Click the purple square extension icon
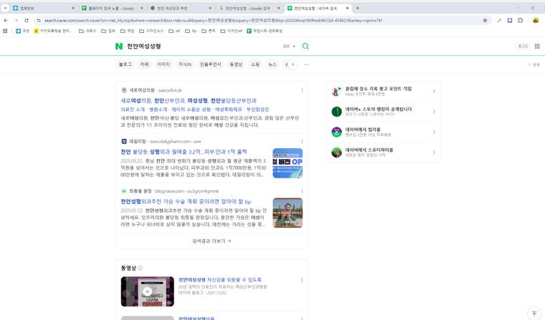Image resolution: width=545 pixels, height=320 pixels. (510, 21)
